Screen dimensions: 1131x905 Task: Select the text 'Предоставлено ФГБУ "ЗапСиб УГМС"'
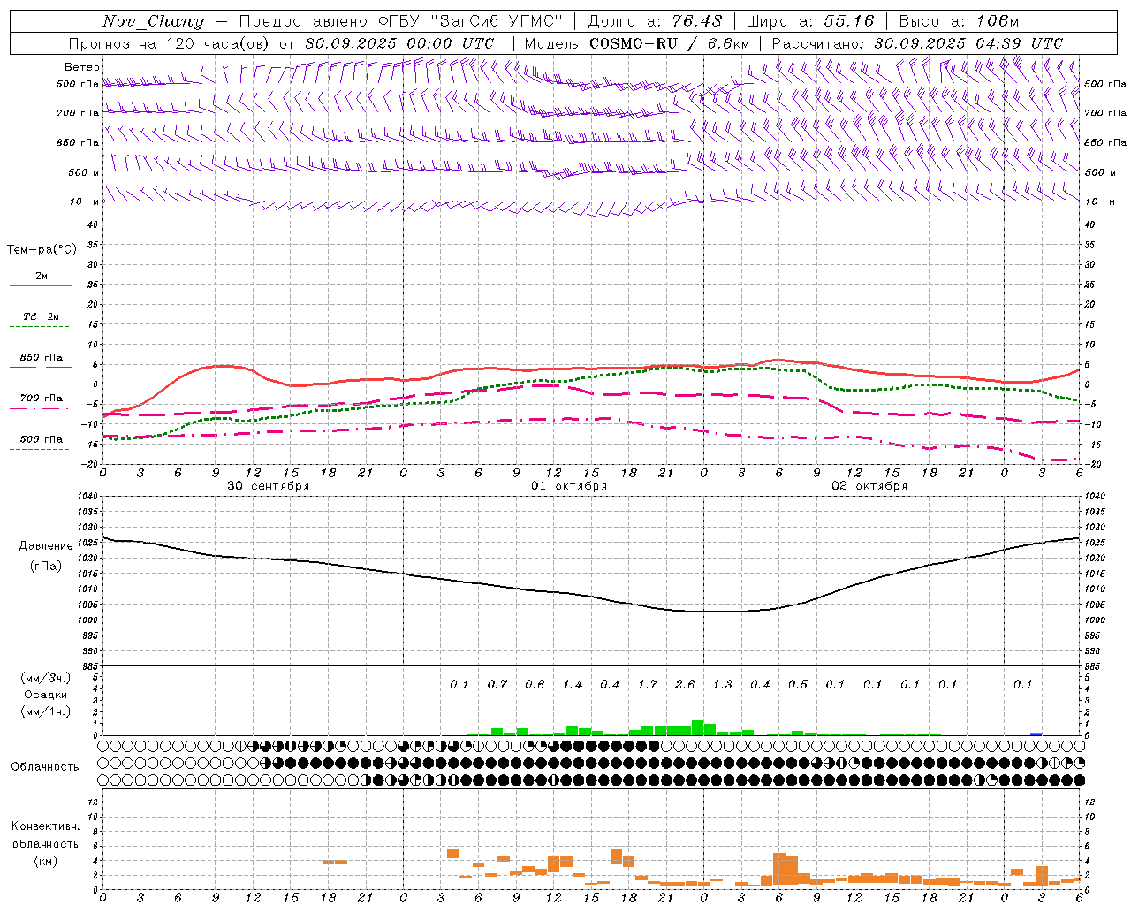(401, 21)
